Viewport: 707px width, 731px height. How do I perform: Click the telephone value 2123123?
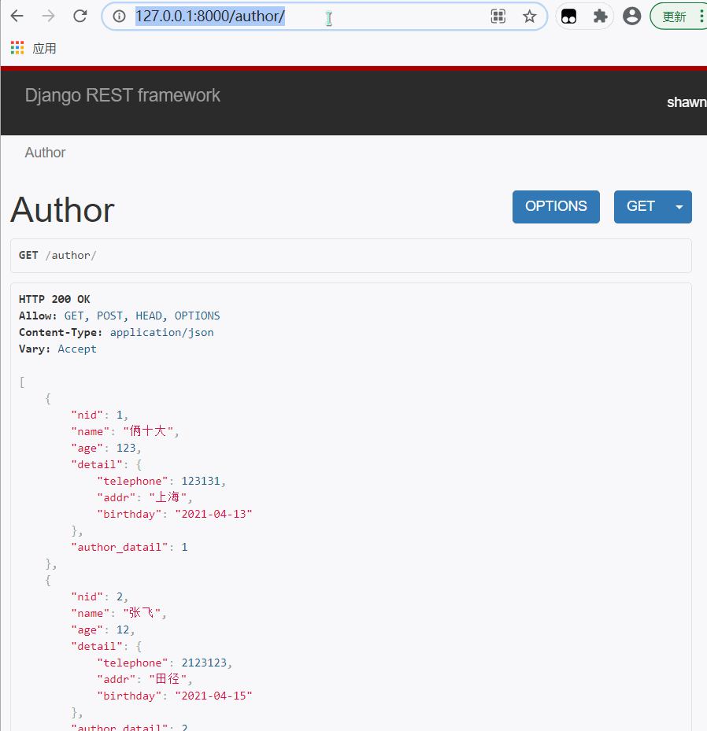[x=204, y=663]
